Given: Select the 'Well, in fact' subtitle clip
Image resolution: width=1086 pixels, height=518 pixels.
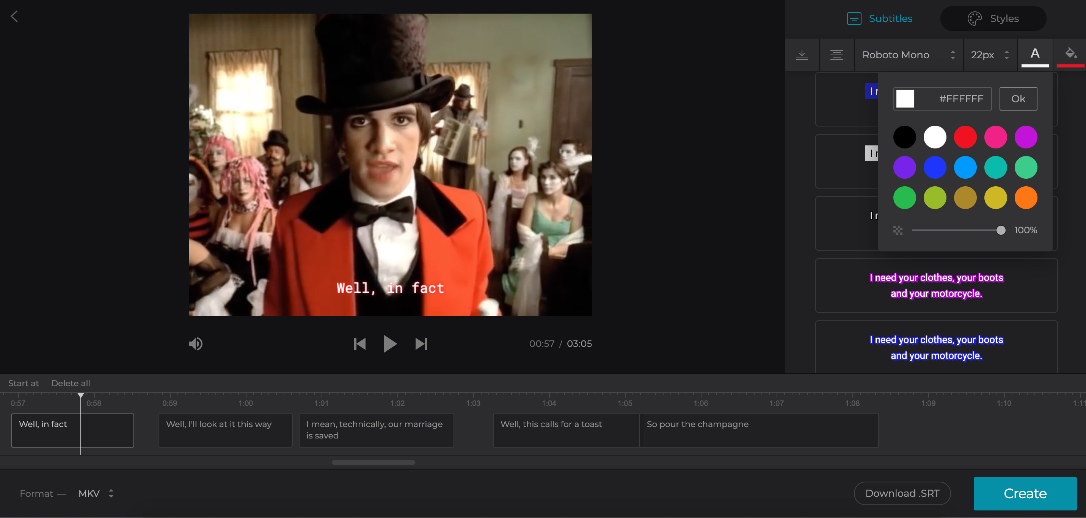Looking at the screenshot, I should [x=72, y=430].
